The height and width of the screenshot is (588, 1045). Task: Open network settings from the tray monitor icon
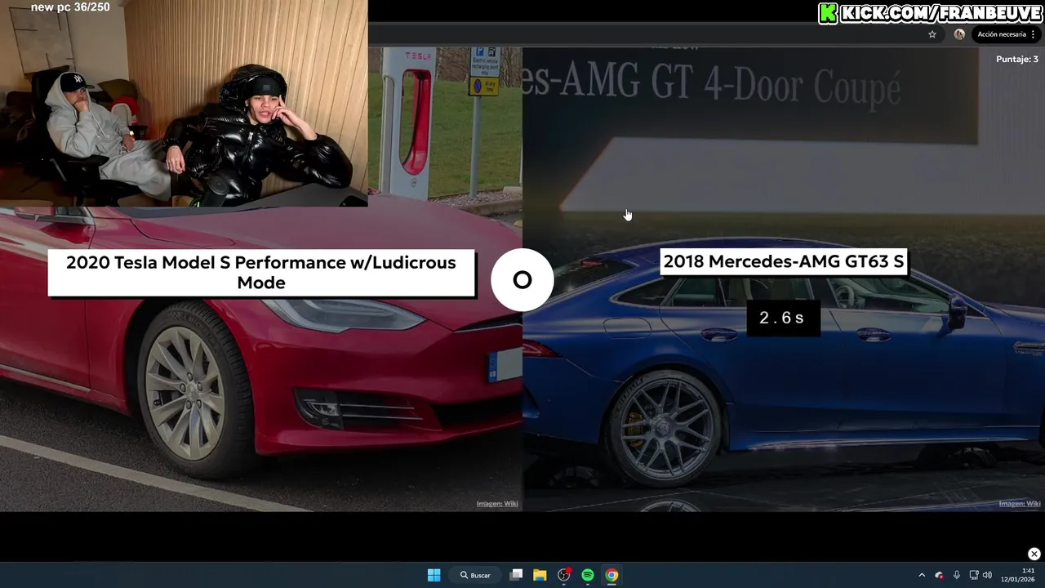coord(973,575)
